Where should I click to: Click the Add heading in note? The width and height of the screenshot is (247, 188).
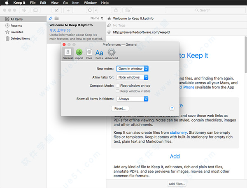(x=175, y=156)
